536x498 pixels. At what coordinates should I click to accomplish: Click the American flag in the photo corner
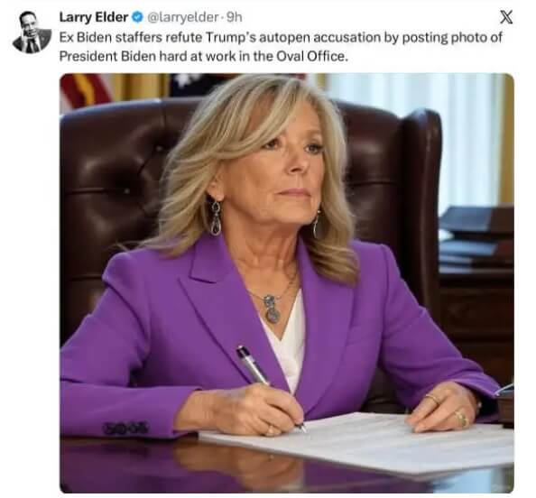pyautogui.click(x=86, y=90)
